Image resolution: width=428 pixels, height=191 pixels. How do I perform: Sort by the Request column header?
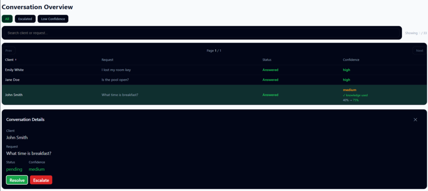107,60
